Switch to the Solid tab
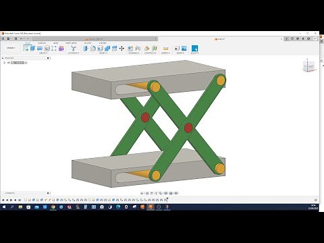Image resolution: width=324 pixels, height=243 pixels. pos(28,43)
